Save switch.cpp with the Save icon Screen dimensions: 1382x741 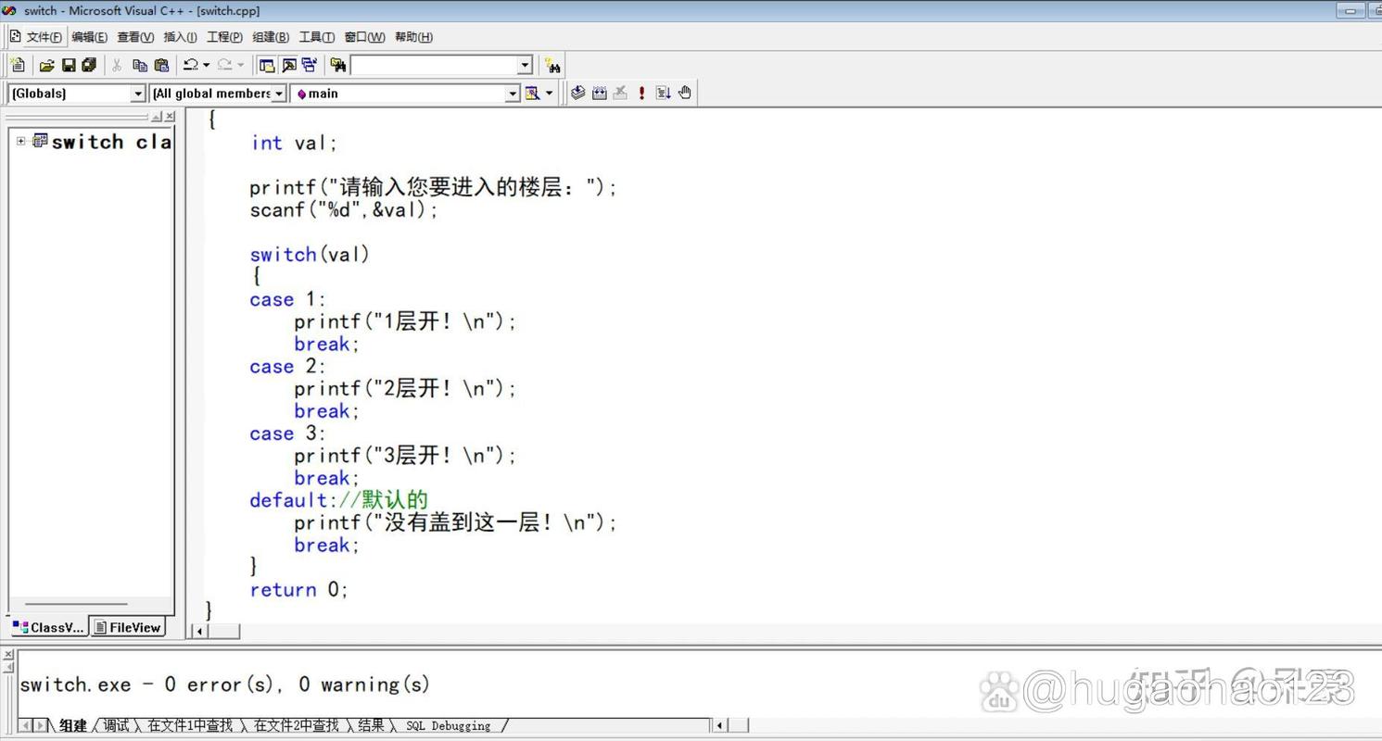coord(67,65)
